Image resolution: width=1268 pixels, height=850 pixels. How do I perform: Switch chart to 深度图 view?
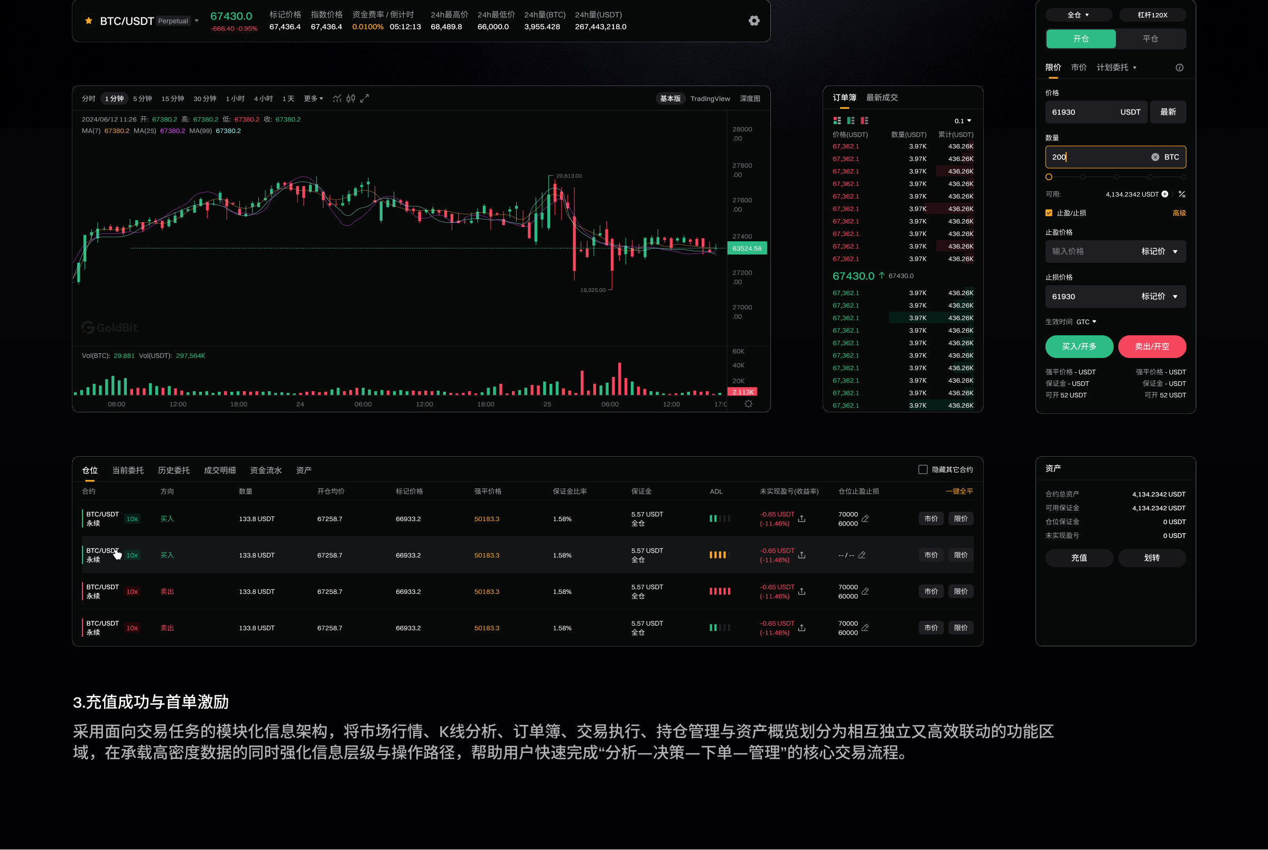click(x=750, y=98)
